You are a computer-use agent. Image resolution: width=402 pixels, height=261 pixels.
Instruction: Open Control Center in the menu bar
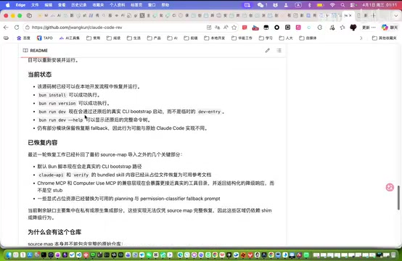tap(353, 5)
